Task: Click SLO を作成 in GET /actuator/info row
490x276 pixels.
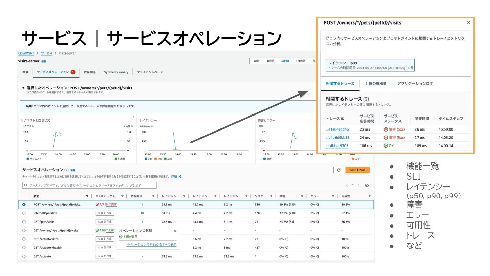Action: coord(105,239)
